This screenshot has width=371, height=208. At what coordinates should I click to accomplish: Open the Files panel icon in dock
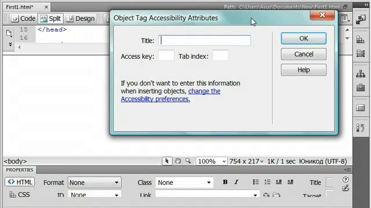pyautogui.click(x=361, y=108)
